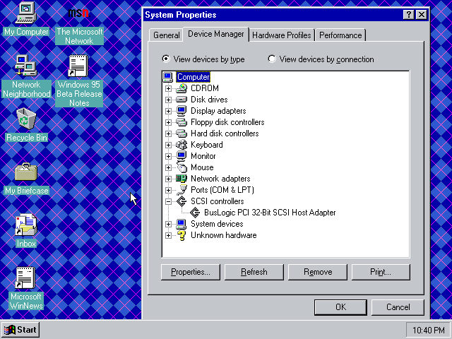
Task: Open the Hardware Profiles tab
Action: pos(282,35)
